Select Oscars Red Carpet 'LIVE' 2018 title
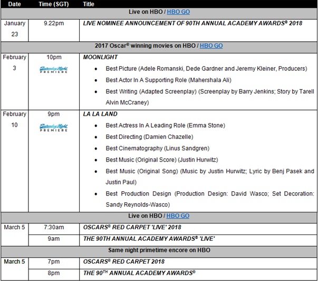 pyautogui.click(x=132, y=227)
